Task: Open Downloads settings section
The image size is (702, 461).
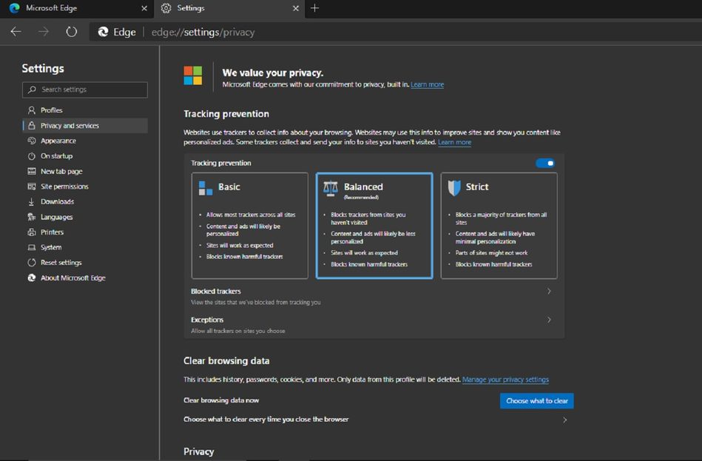Action: [84, 201]
